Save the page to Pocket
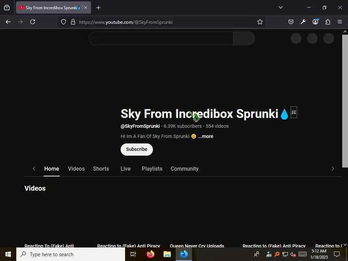Viewport: 348px width, 261px height. click(291, 22)
